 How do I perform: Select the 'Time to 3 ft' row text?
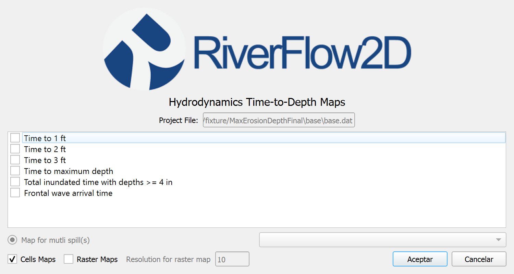click(45, 160)
